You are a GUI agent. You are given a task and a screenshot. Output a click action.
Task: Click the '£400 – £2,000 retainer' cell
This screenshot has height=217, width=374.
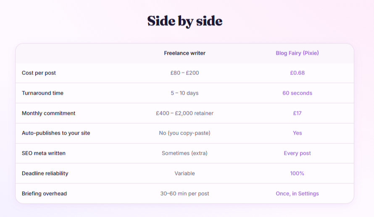tap(184, 113)
